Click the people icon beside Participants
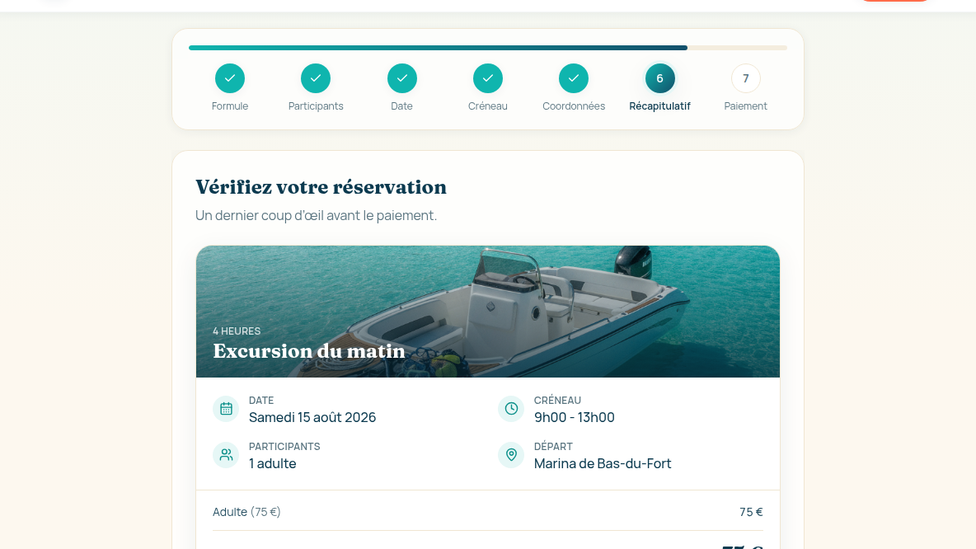Viewport: 976px width, 549px height. (x=226, y=455)
